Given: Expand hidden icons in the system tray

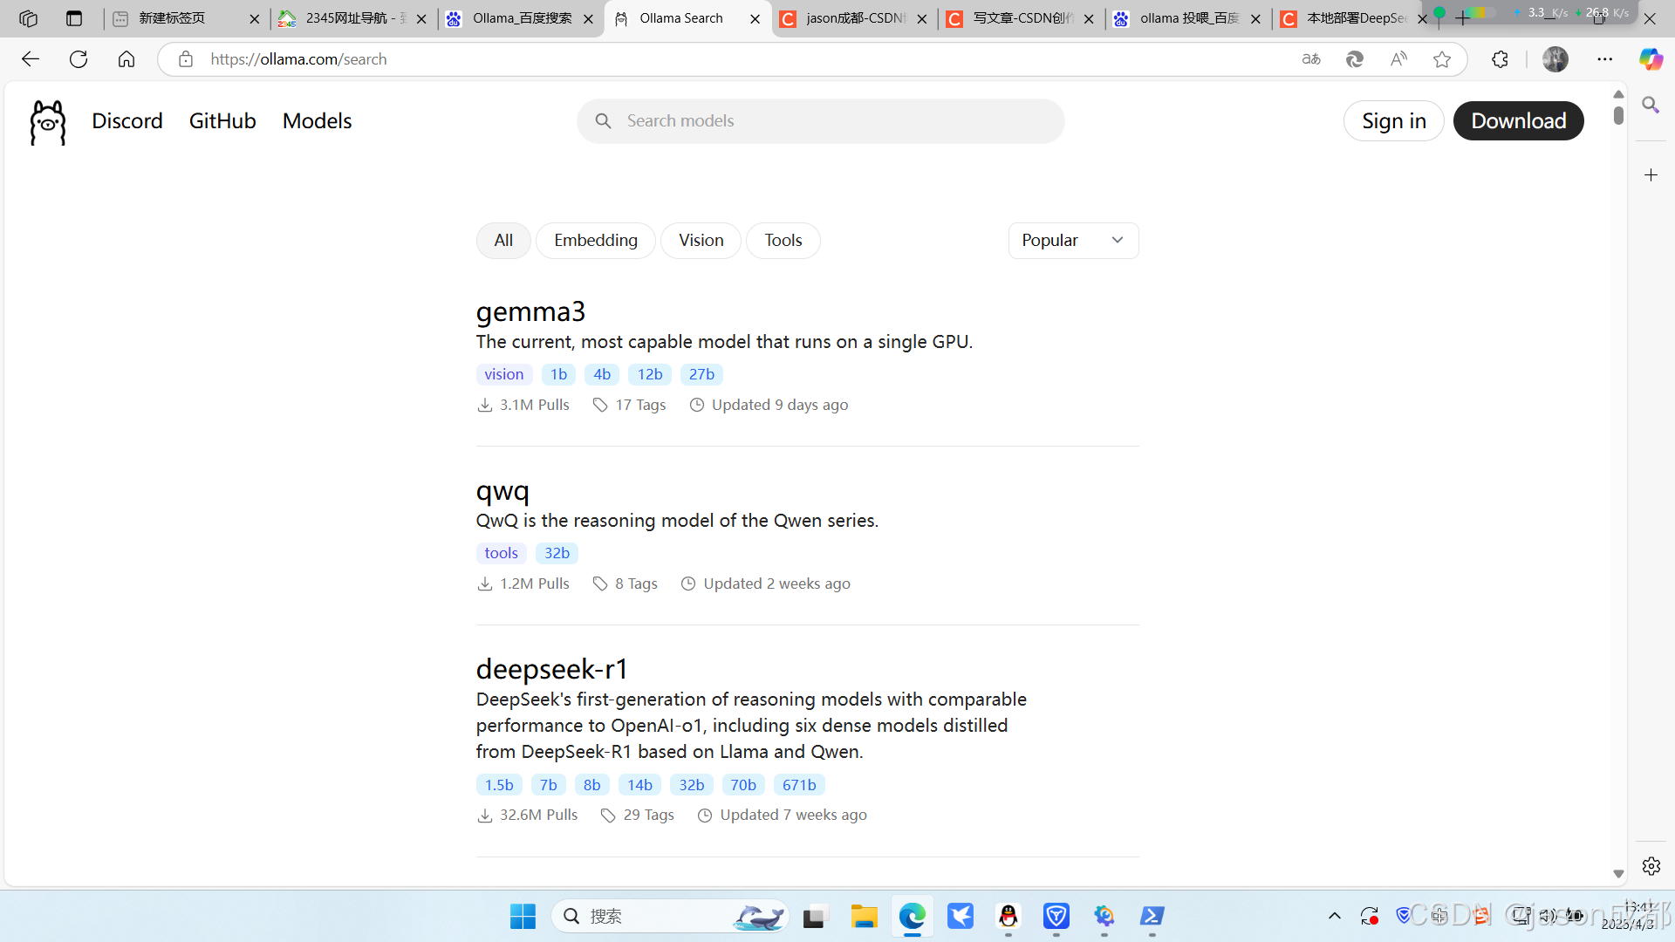Looking at the screenshot, I should [1335, 916].
